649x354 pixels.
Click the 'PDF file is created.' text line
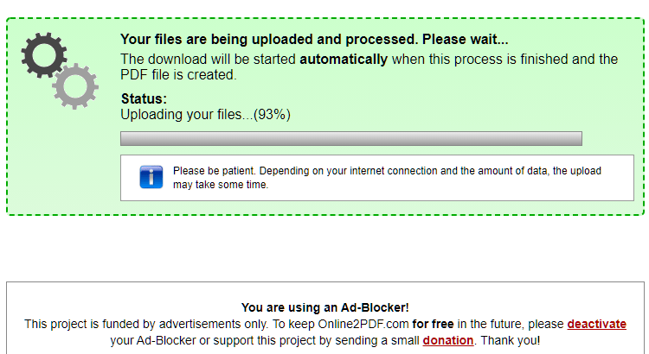[178, 75]
